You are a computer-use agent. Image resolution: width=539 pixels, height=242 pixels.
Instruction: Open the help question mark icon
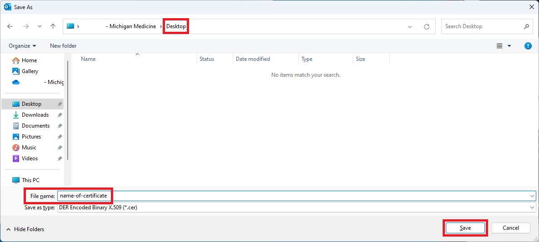coord(528,46)
